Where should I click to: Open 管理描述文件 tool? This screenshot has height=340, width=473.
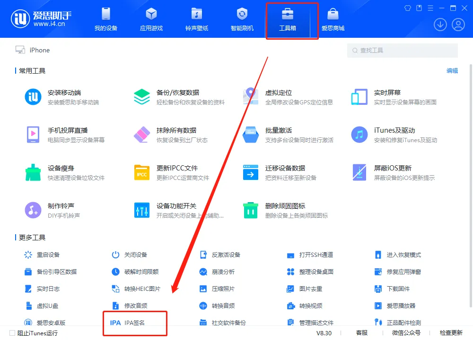point(310,323)
